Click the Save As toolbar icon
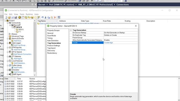 tap(15, 17)
